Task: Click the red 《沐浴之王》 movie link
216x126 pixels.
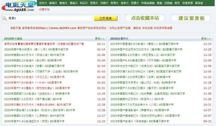Action: point(34,77)
